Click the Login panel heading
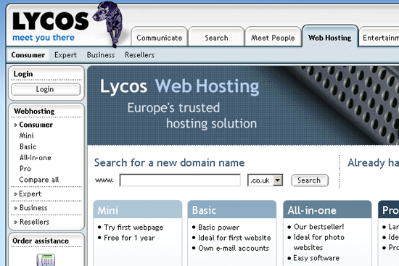 point(23,74)
